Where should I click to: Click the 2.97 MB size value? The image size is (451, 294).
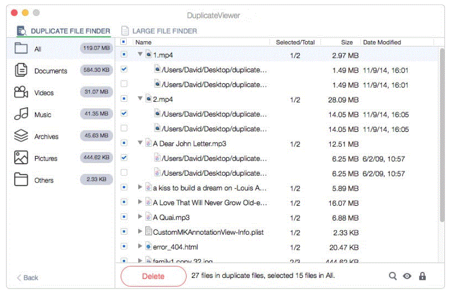click(345, 55)
